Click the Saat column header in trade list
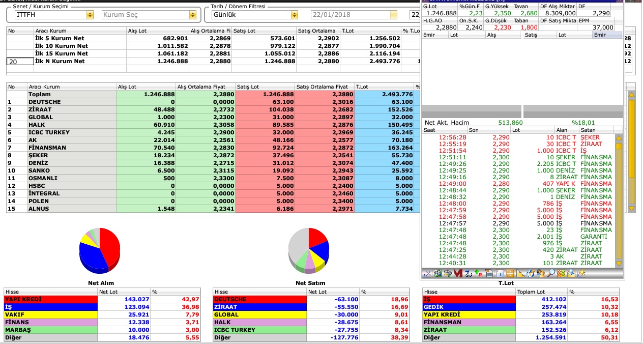Image resolution: width=643 pixels, height=344 pixels. 444,130
